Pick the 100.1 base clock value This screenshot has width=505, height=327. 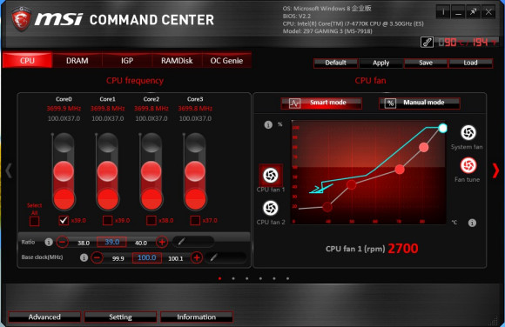(x=176, y=258)
